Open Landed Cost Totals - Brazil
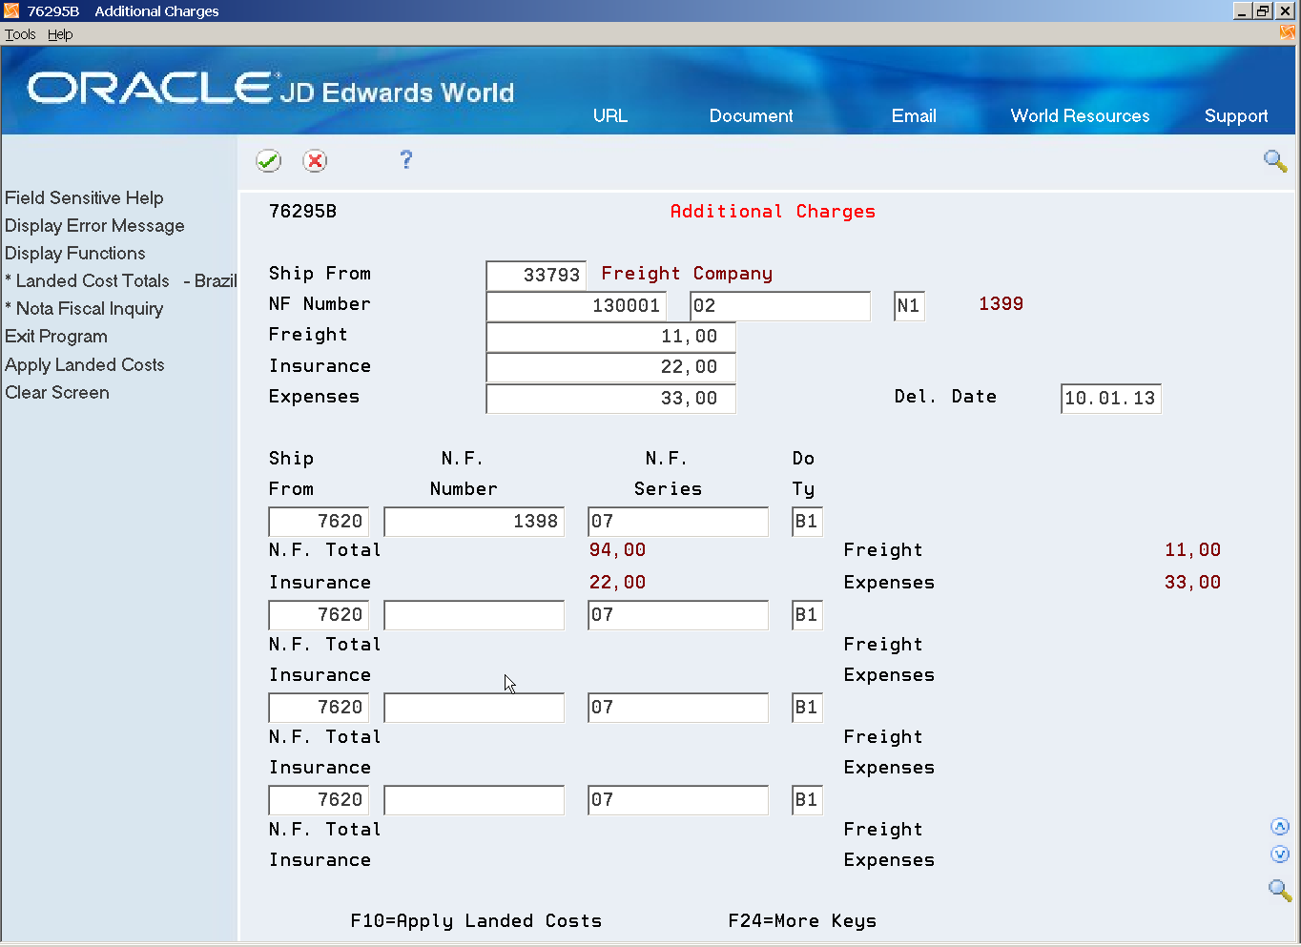This screenshot has width=1301, height=947. point(121,280)
